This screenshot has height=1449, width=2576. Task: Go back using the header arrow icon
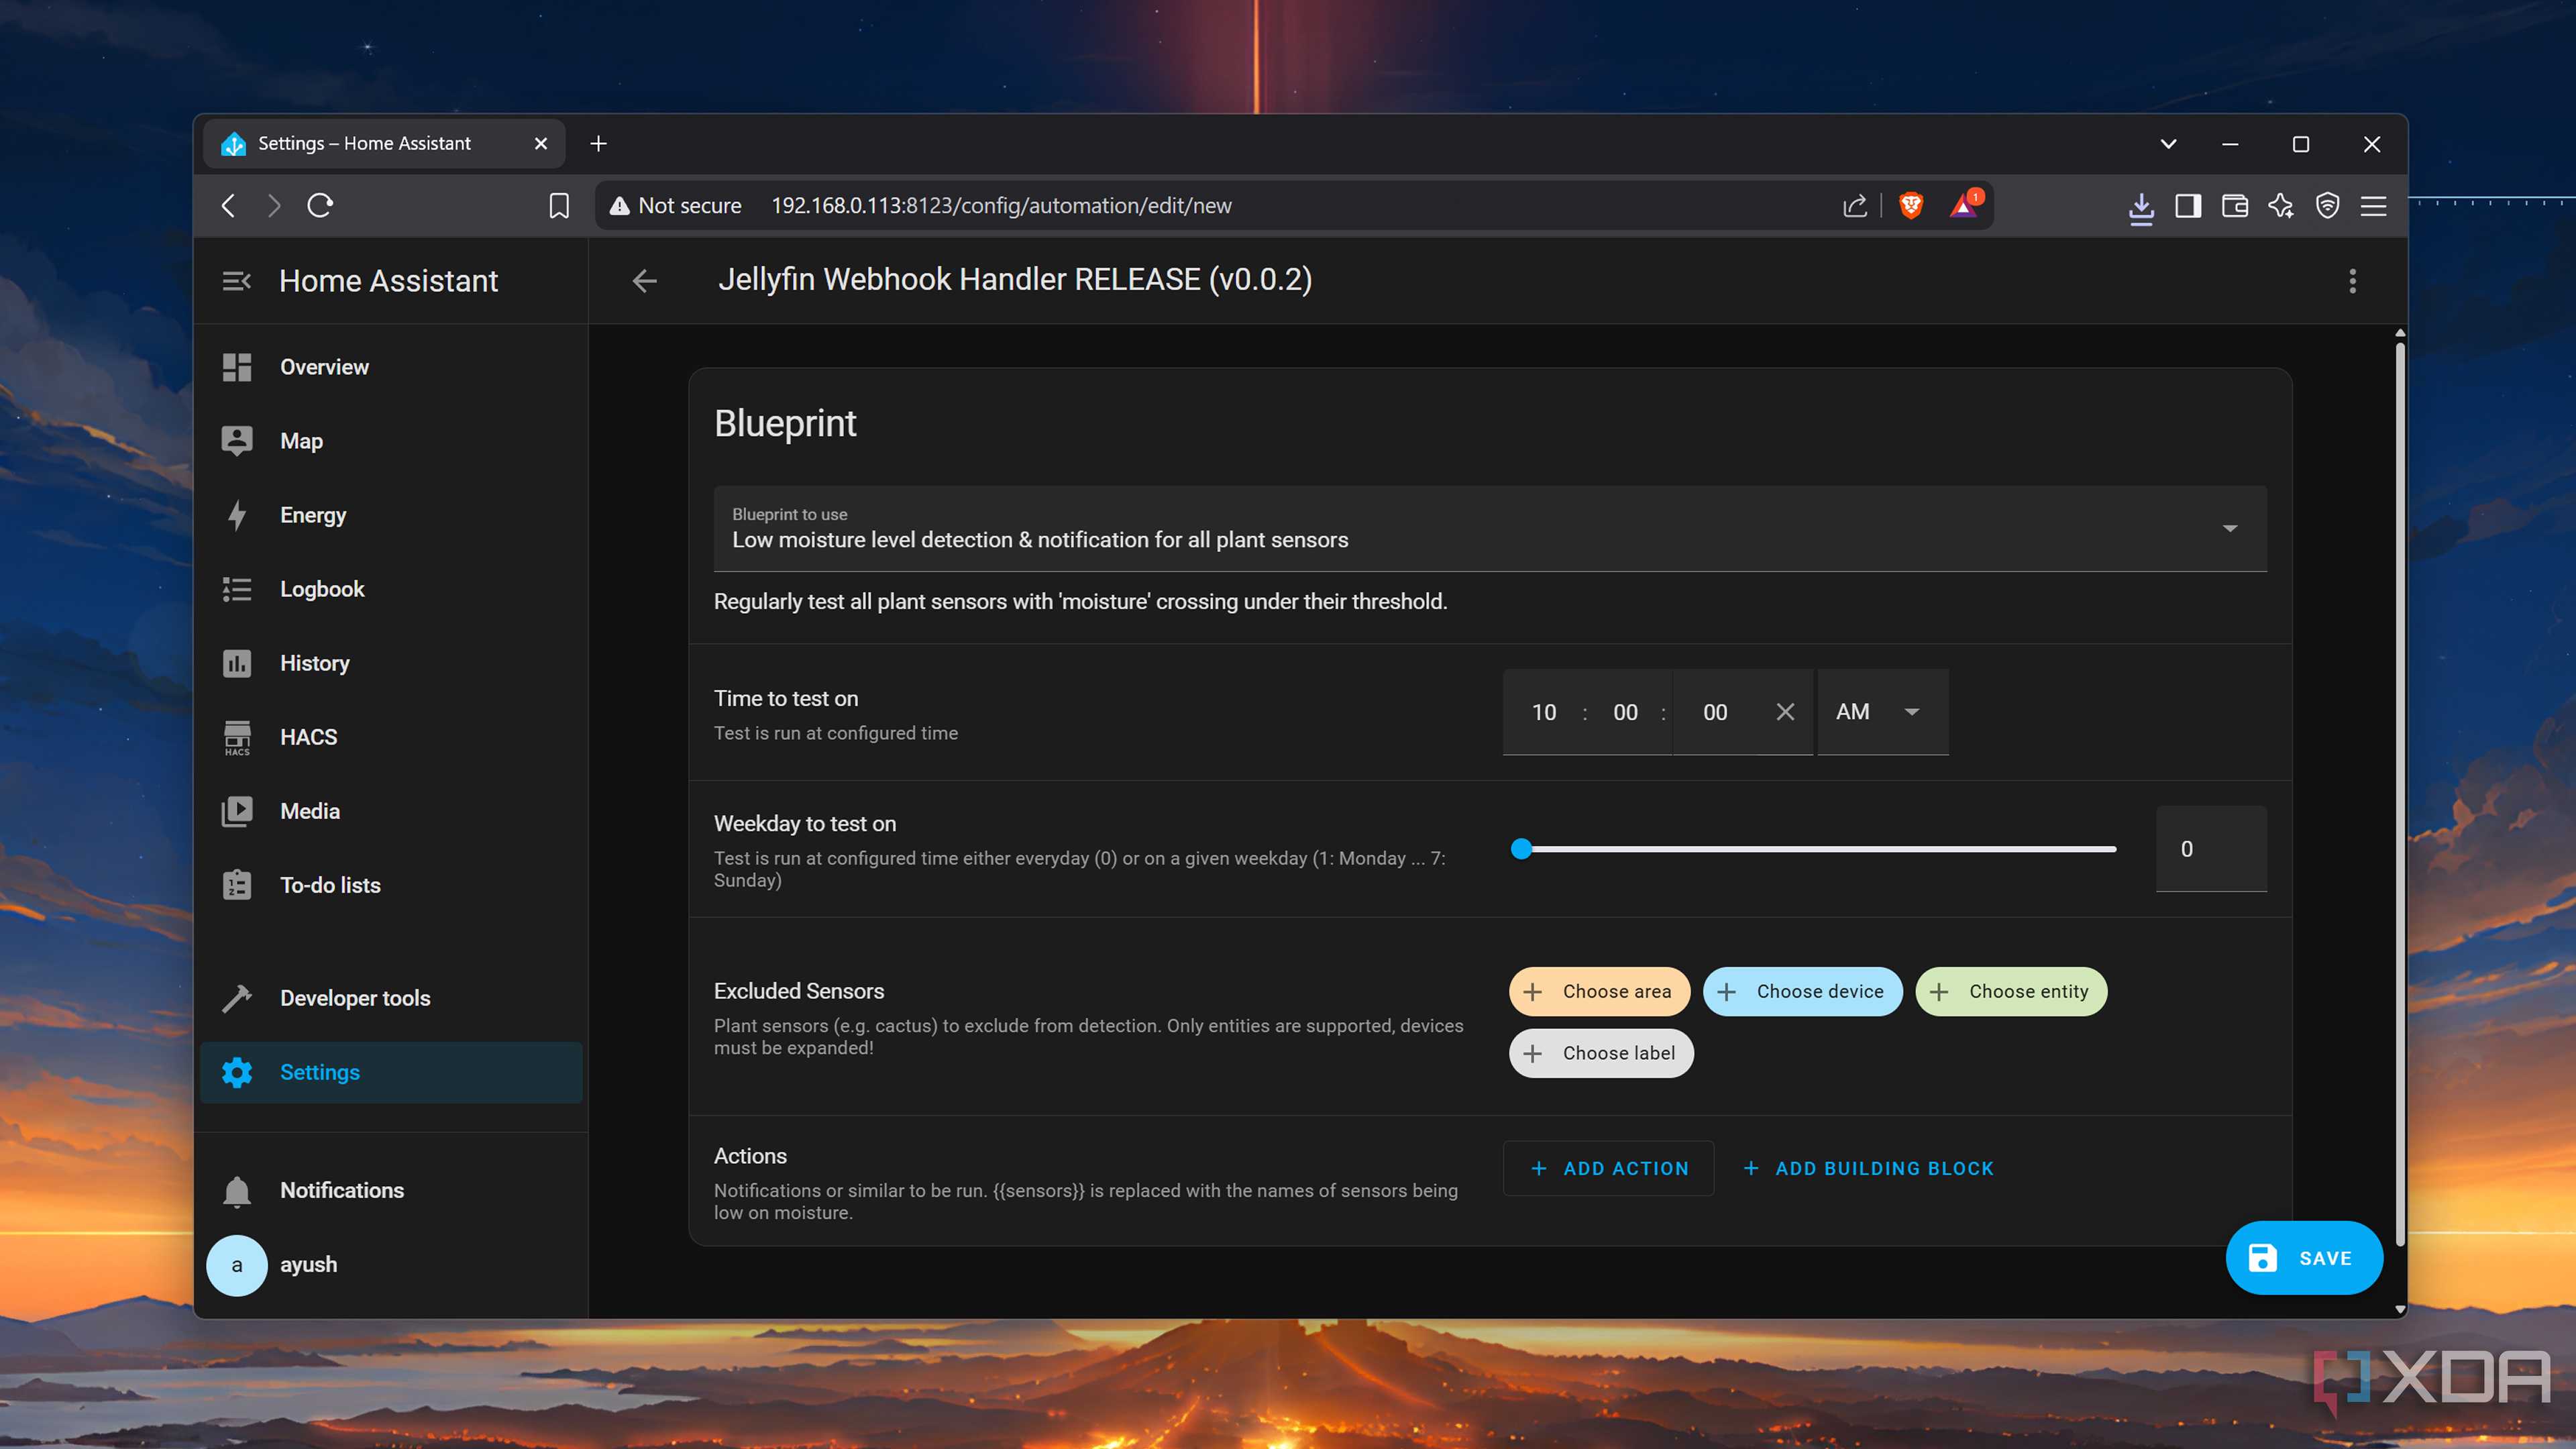[x=645, y=281]
